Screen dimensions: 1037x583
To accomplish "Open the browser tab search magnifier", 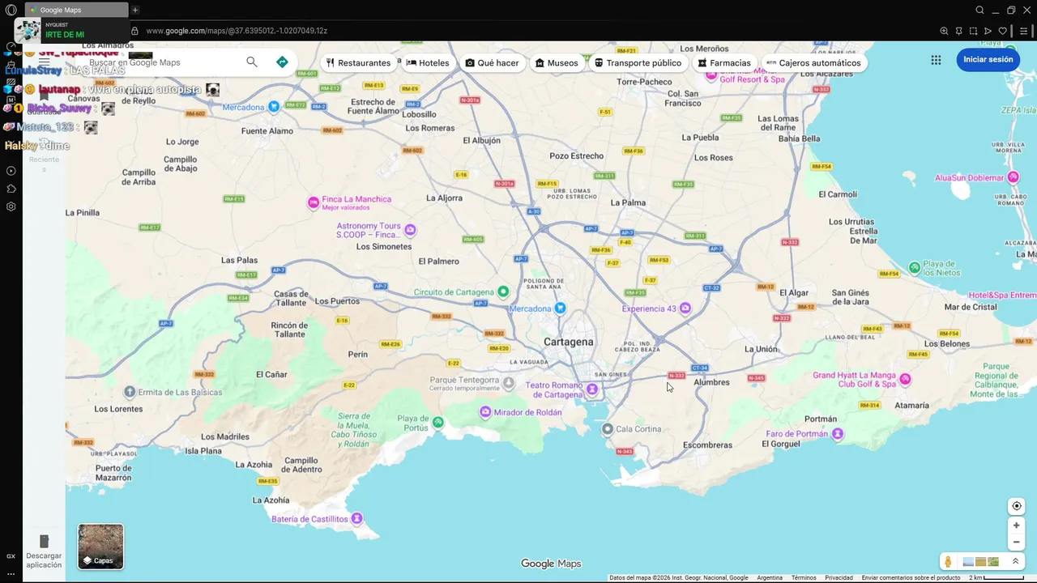I will click(979, 10).
